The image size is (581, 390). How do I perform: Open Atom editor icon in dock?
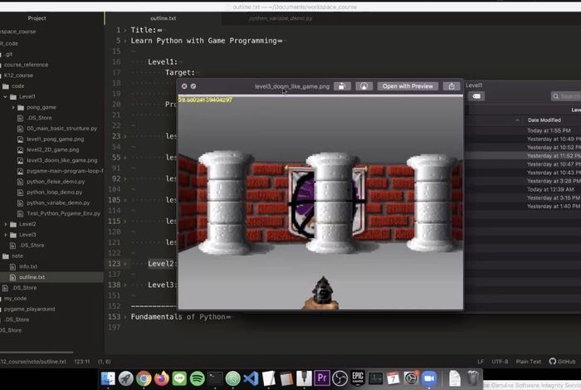pyautogui.click(x=232, y=378)
